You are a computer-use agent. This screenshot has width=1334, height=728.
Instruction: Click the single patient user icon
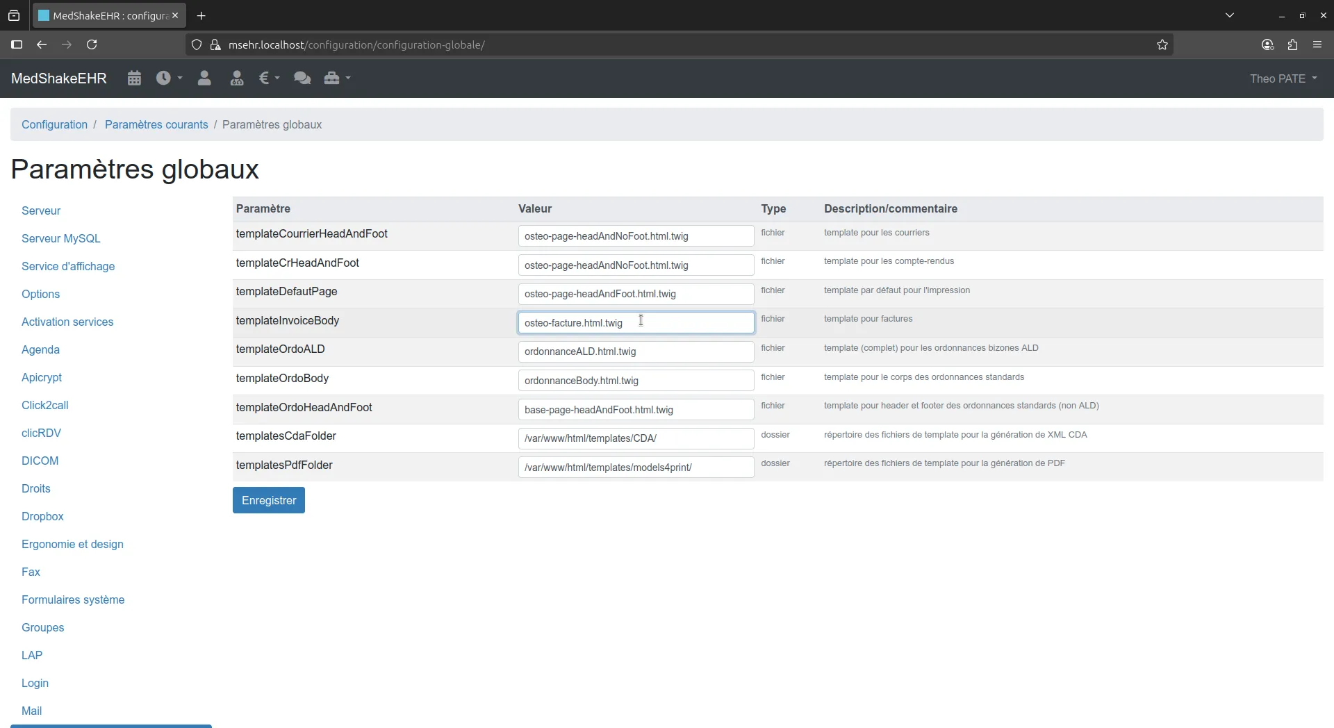coord(204,78)
